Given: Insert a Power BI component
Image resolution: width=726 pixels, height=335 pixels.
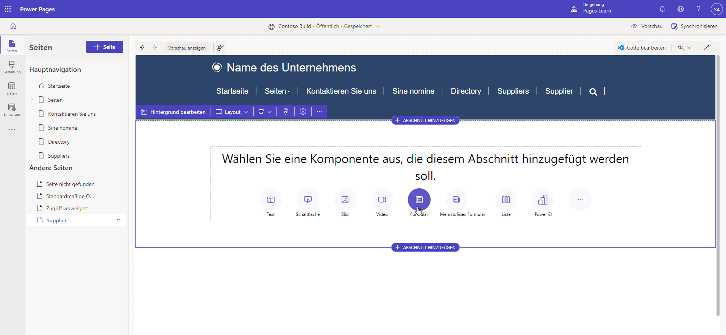Looking at the screenshot, I should click(543, 200).
